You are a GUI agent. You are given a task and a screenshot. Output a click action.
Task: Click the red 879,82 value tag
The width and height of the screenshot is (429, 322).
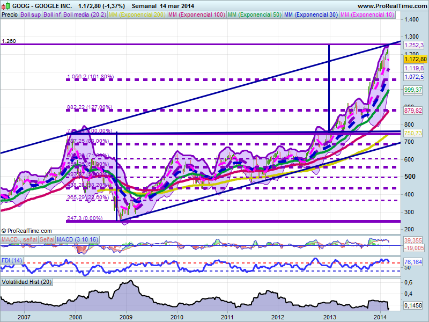click(413, 111)
